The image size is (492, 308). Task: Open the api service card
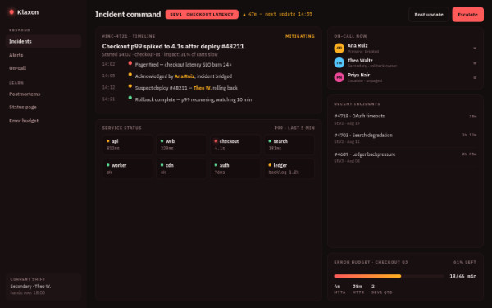pyautogui.click(x=127, y=145)
